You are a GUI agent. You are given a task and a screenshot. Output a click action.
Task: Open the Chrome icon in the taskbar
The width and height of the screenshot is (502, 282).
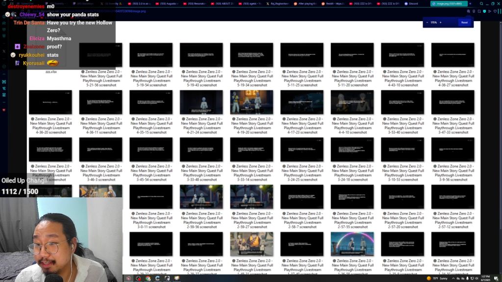click(148, 278)
